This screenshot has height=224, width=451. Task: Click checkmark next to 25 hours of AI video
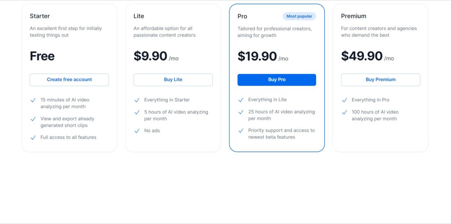coord(241,112)
